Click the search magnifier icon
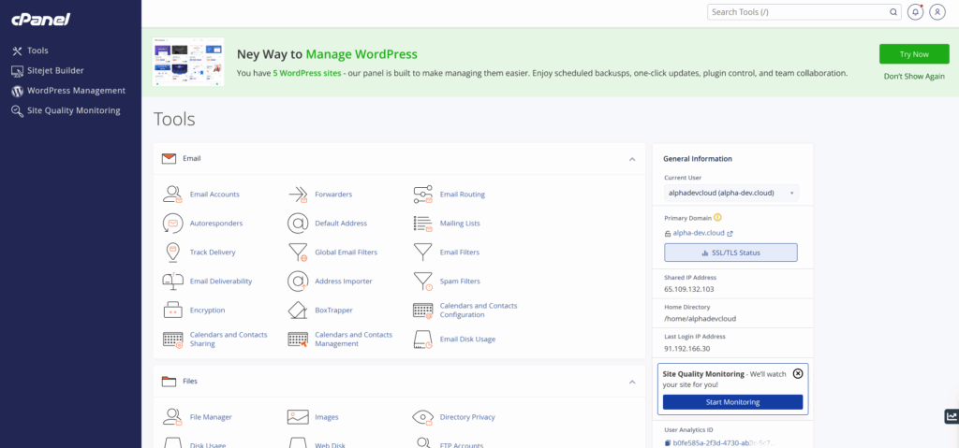 [x=893, y=11]
